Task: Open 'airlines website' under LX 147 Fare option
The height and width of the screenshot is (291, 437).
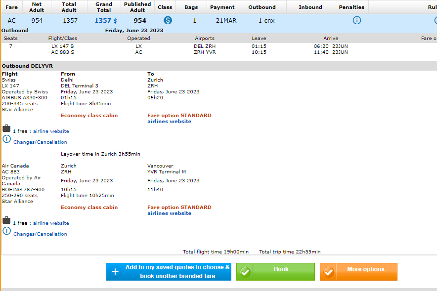Action: point(169,122)
